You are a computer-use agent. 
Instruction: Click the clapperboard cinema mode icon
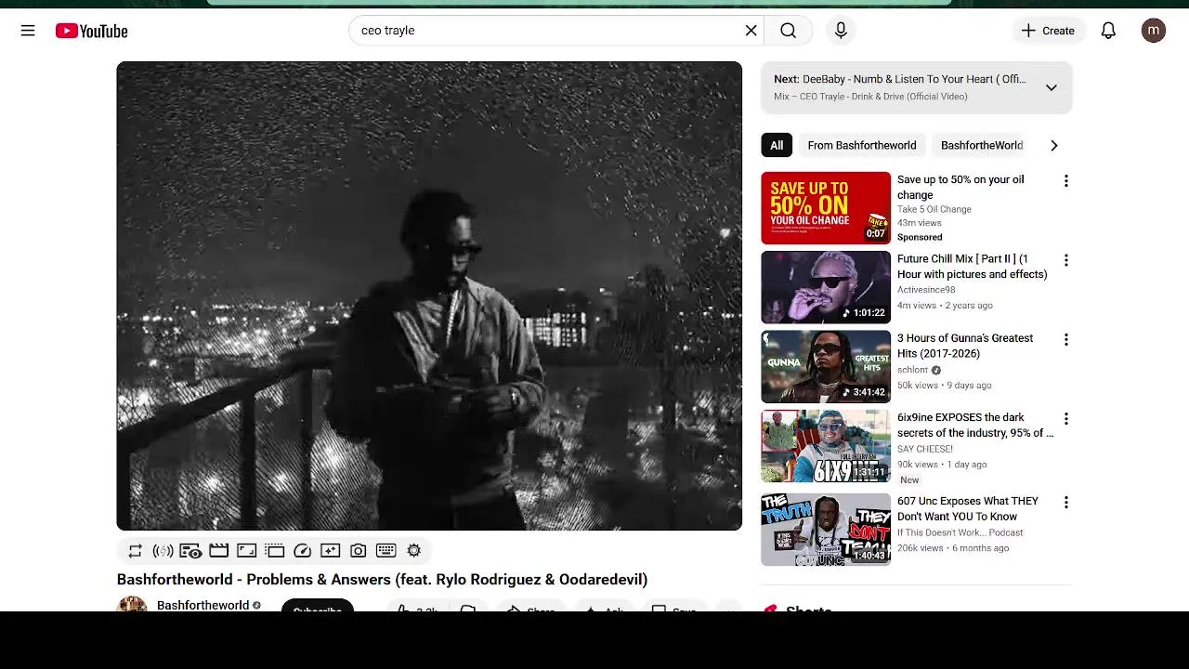(x=218, y=551)
